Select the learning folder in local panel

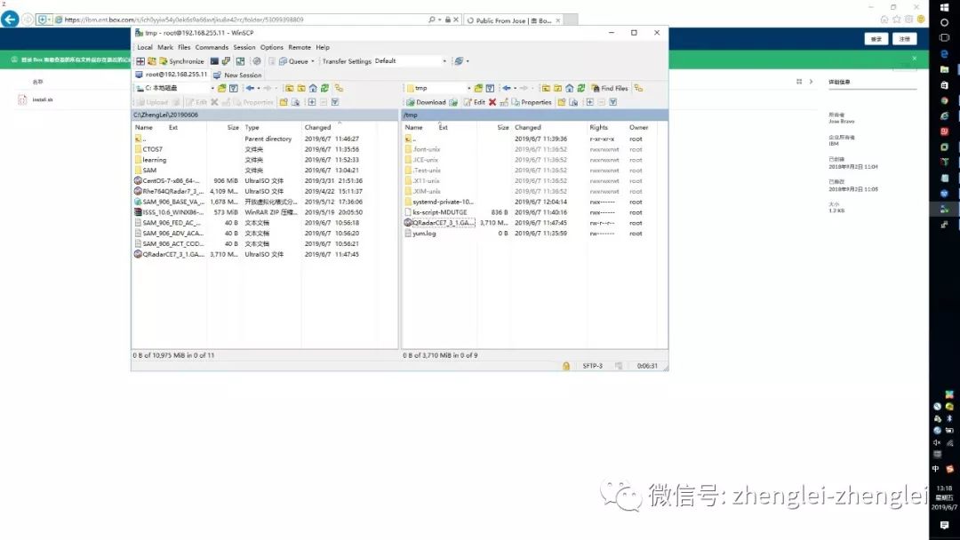pyautogui.click(x=155, y=160)
